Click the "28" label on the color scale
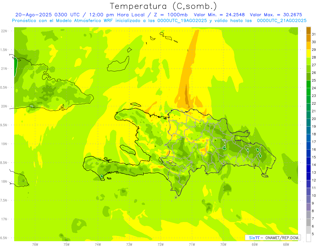The height and width of the screenshot is (248, 321). pyautogui.click(x=314, y=57)
